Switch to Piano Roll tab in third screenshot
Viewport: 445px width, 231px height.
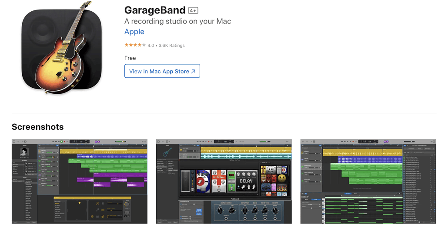pyautogui.click(x=348, y=194)
